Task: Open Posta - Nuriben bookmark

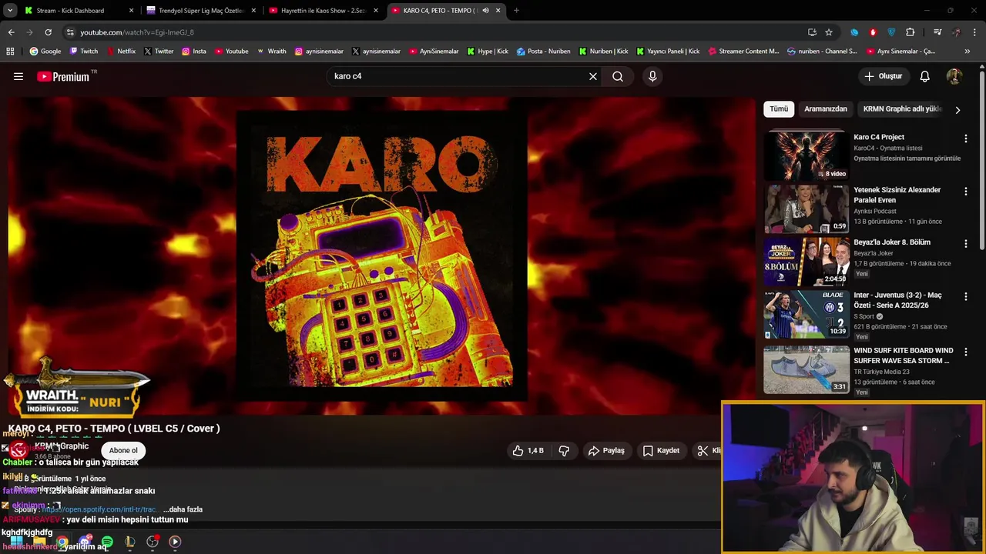Action: tap(543, 52)
